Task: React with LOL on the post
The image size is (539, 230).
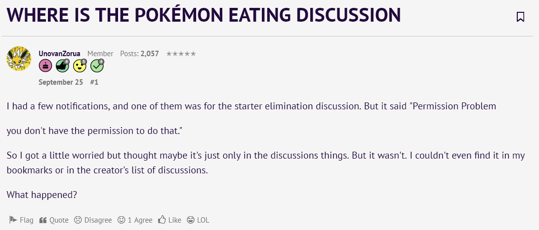Action: pyautogui.click(x=198, y=220)
